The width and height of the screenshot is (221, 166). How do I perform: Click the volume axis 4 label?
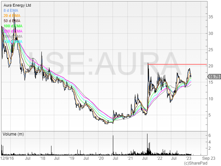coord(210,142)
